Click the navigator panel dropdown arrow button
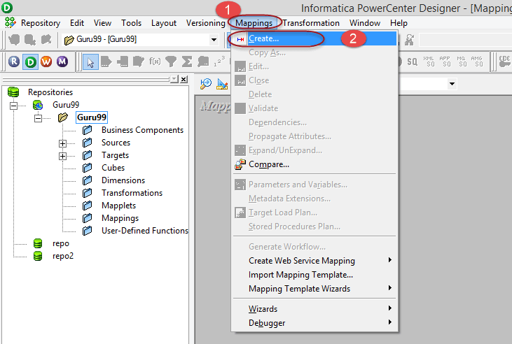This screenshot has width=512, height=344. click(x=174, y=79)
